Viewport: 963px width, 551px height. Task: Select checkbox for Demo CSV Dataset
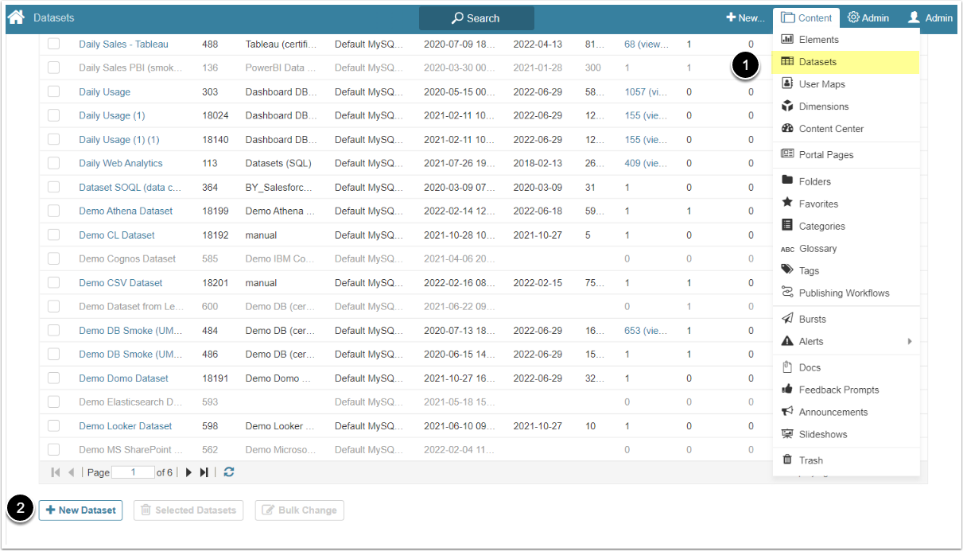53,283
